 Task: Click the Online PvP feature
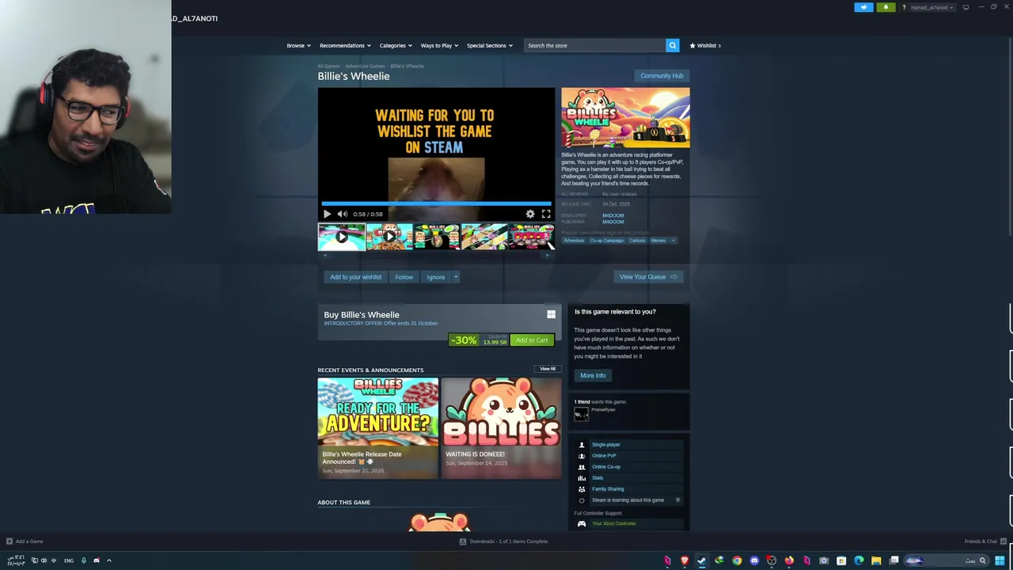604,456
